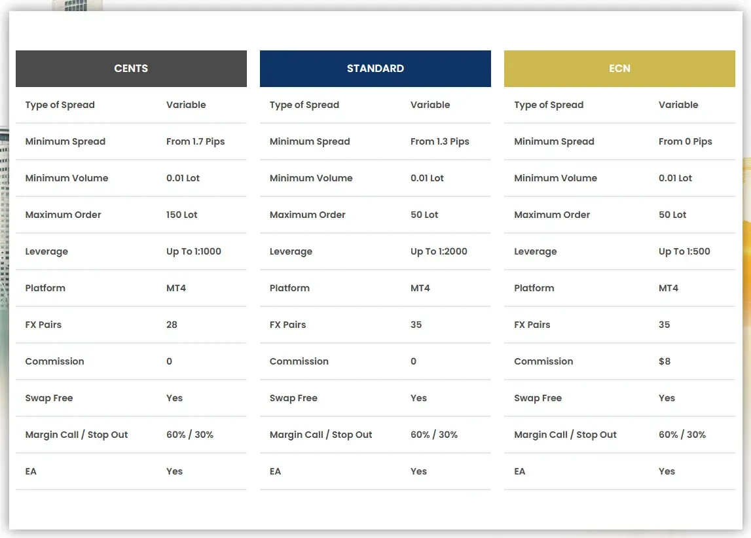Screen dimensions: 751x538
Task: Click the 'Up To 1:1000' leverage value
Action: [x=193, y=251]
